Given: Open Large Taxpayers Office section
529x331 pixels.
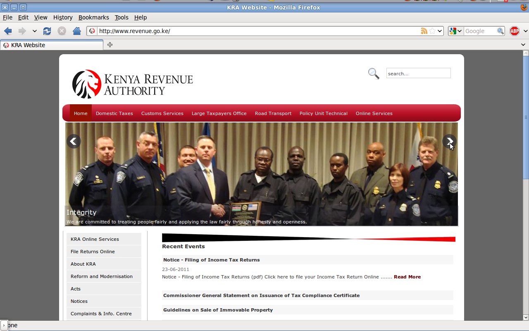Looking at the screenshot, I should pos(219,113).
